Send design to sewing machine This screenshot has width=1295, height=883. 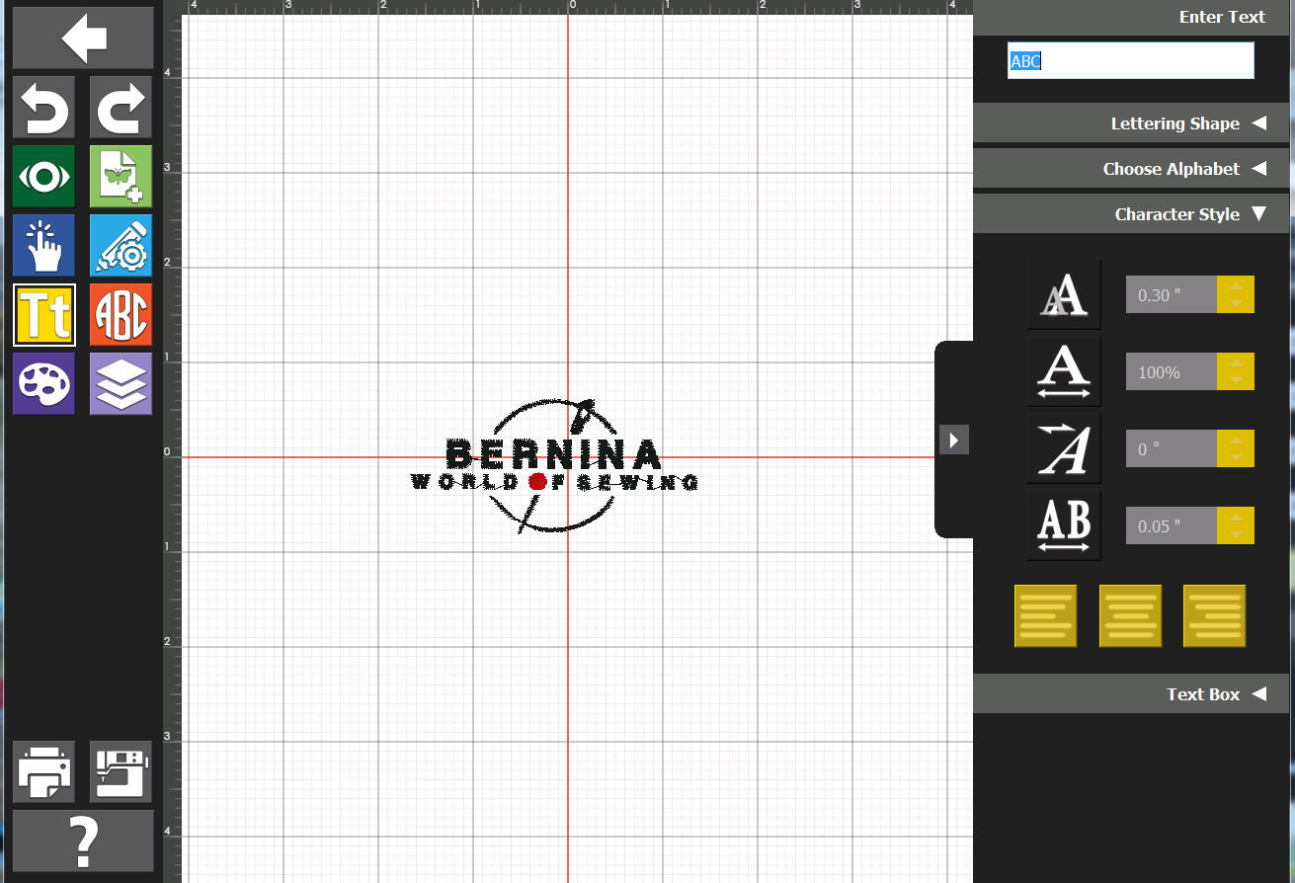[121, 771]
